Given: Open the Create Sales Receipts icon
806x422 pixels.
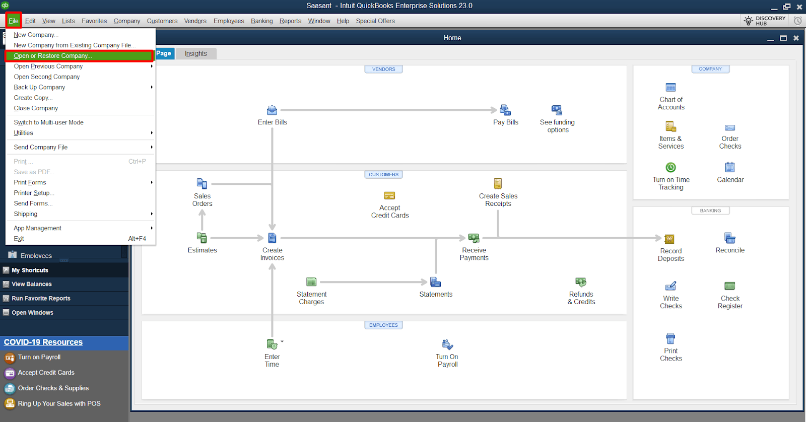Looking at the screenshot, I should (x=498, y=184).
